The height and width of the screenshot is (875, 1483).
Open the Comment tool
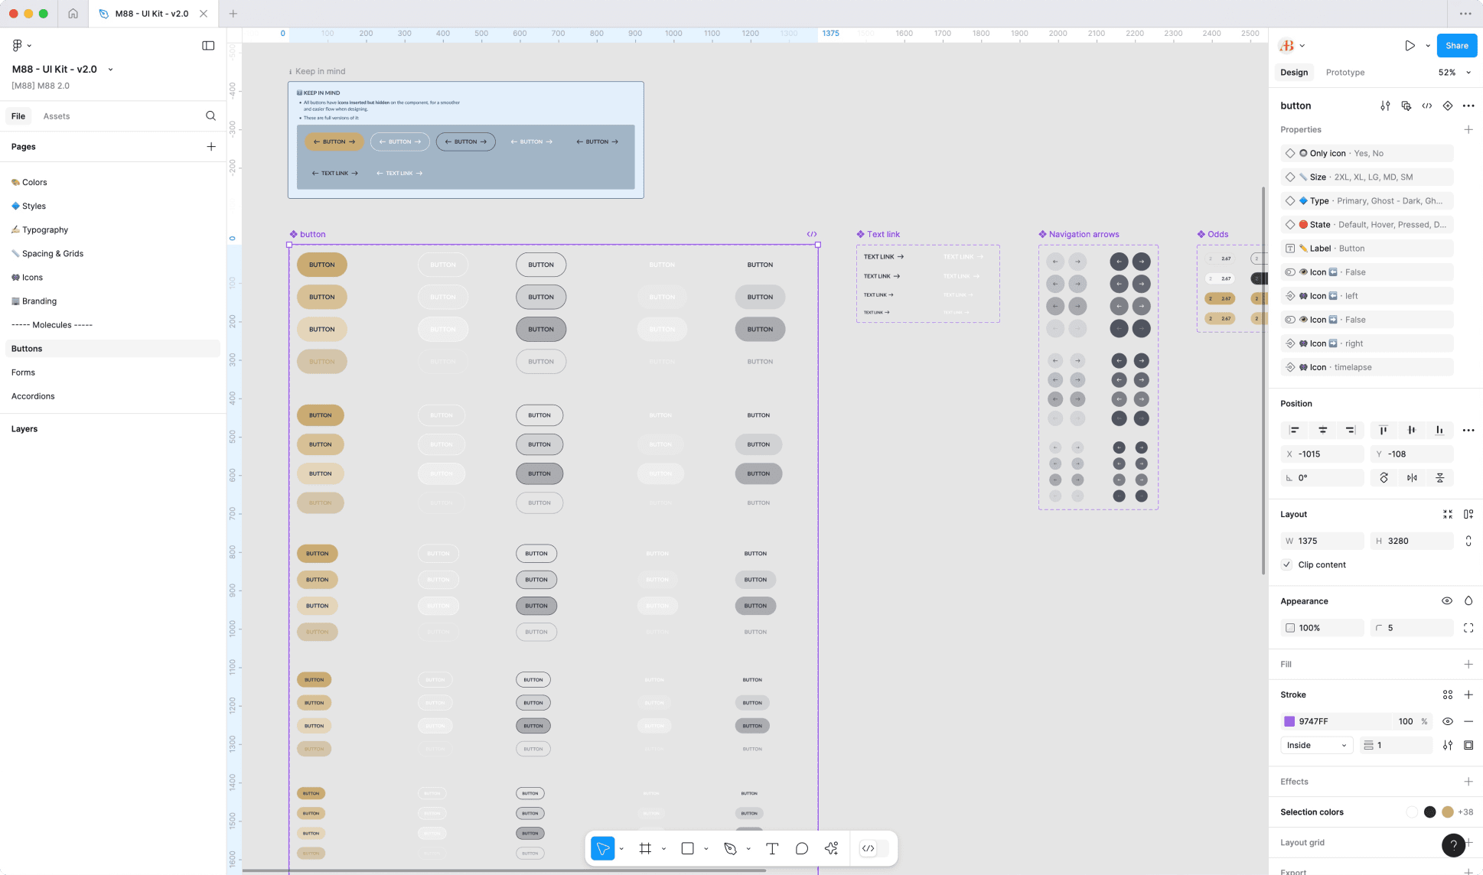801,848
